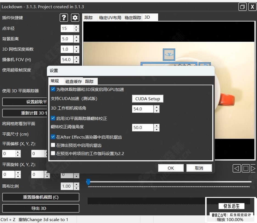Click the 画布比例 input field
This screenshot has width=257, height=223.
67,186
